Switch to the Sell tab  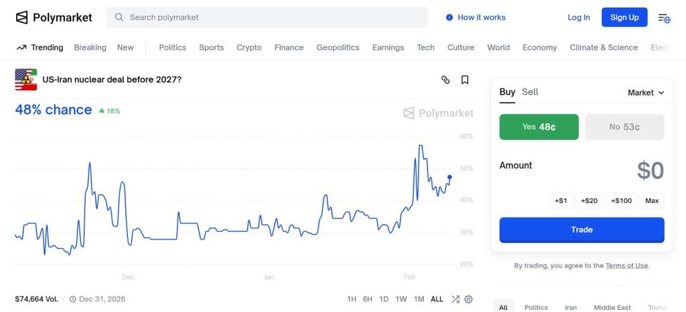[530, 92]
